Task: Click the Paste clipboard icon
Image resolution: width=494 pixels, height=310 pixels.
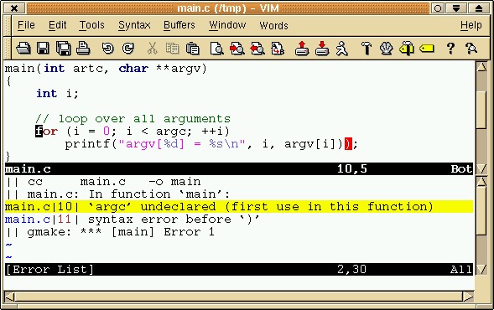Action: [x=193, y=49]
